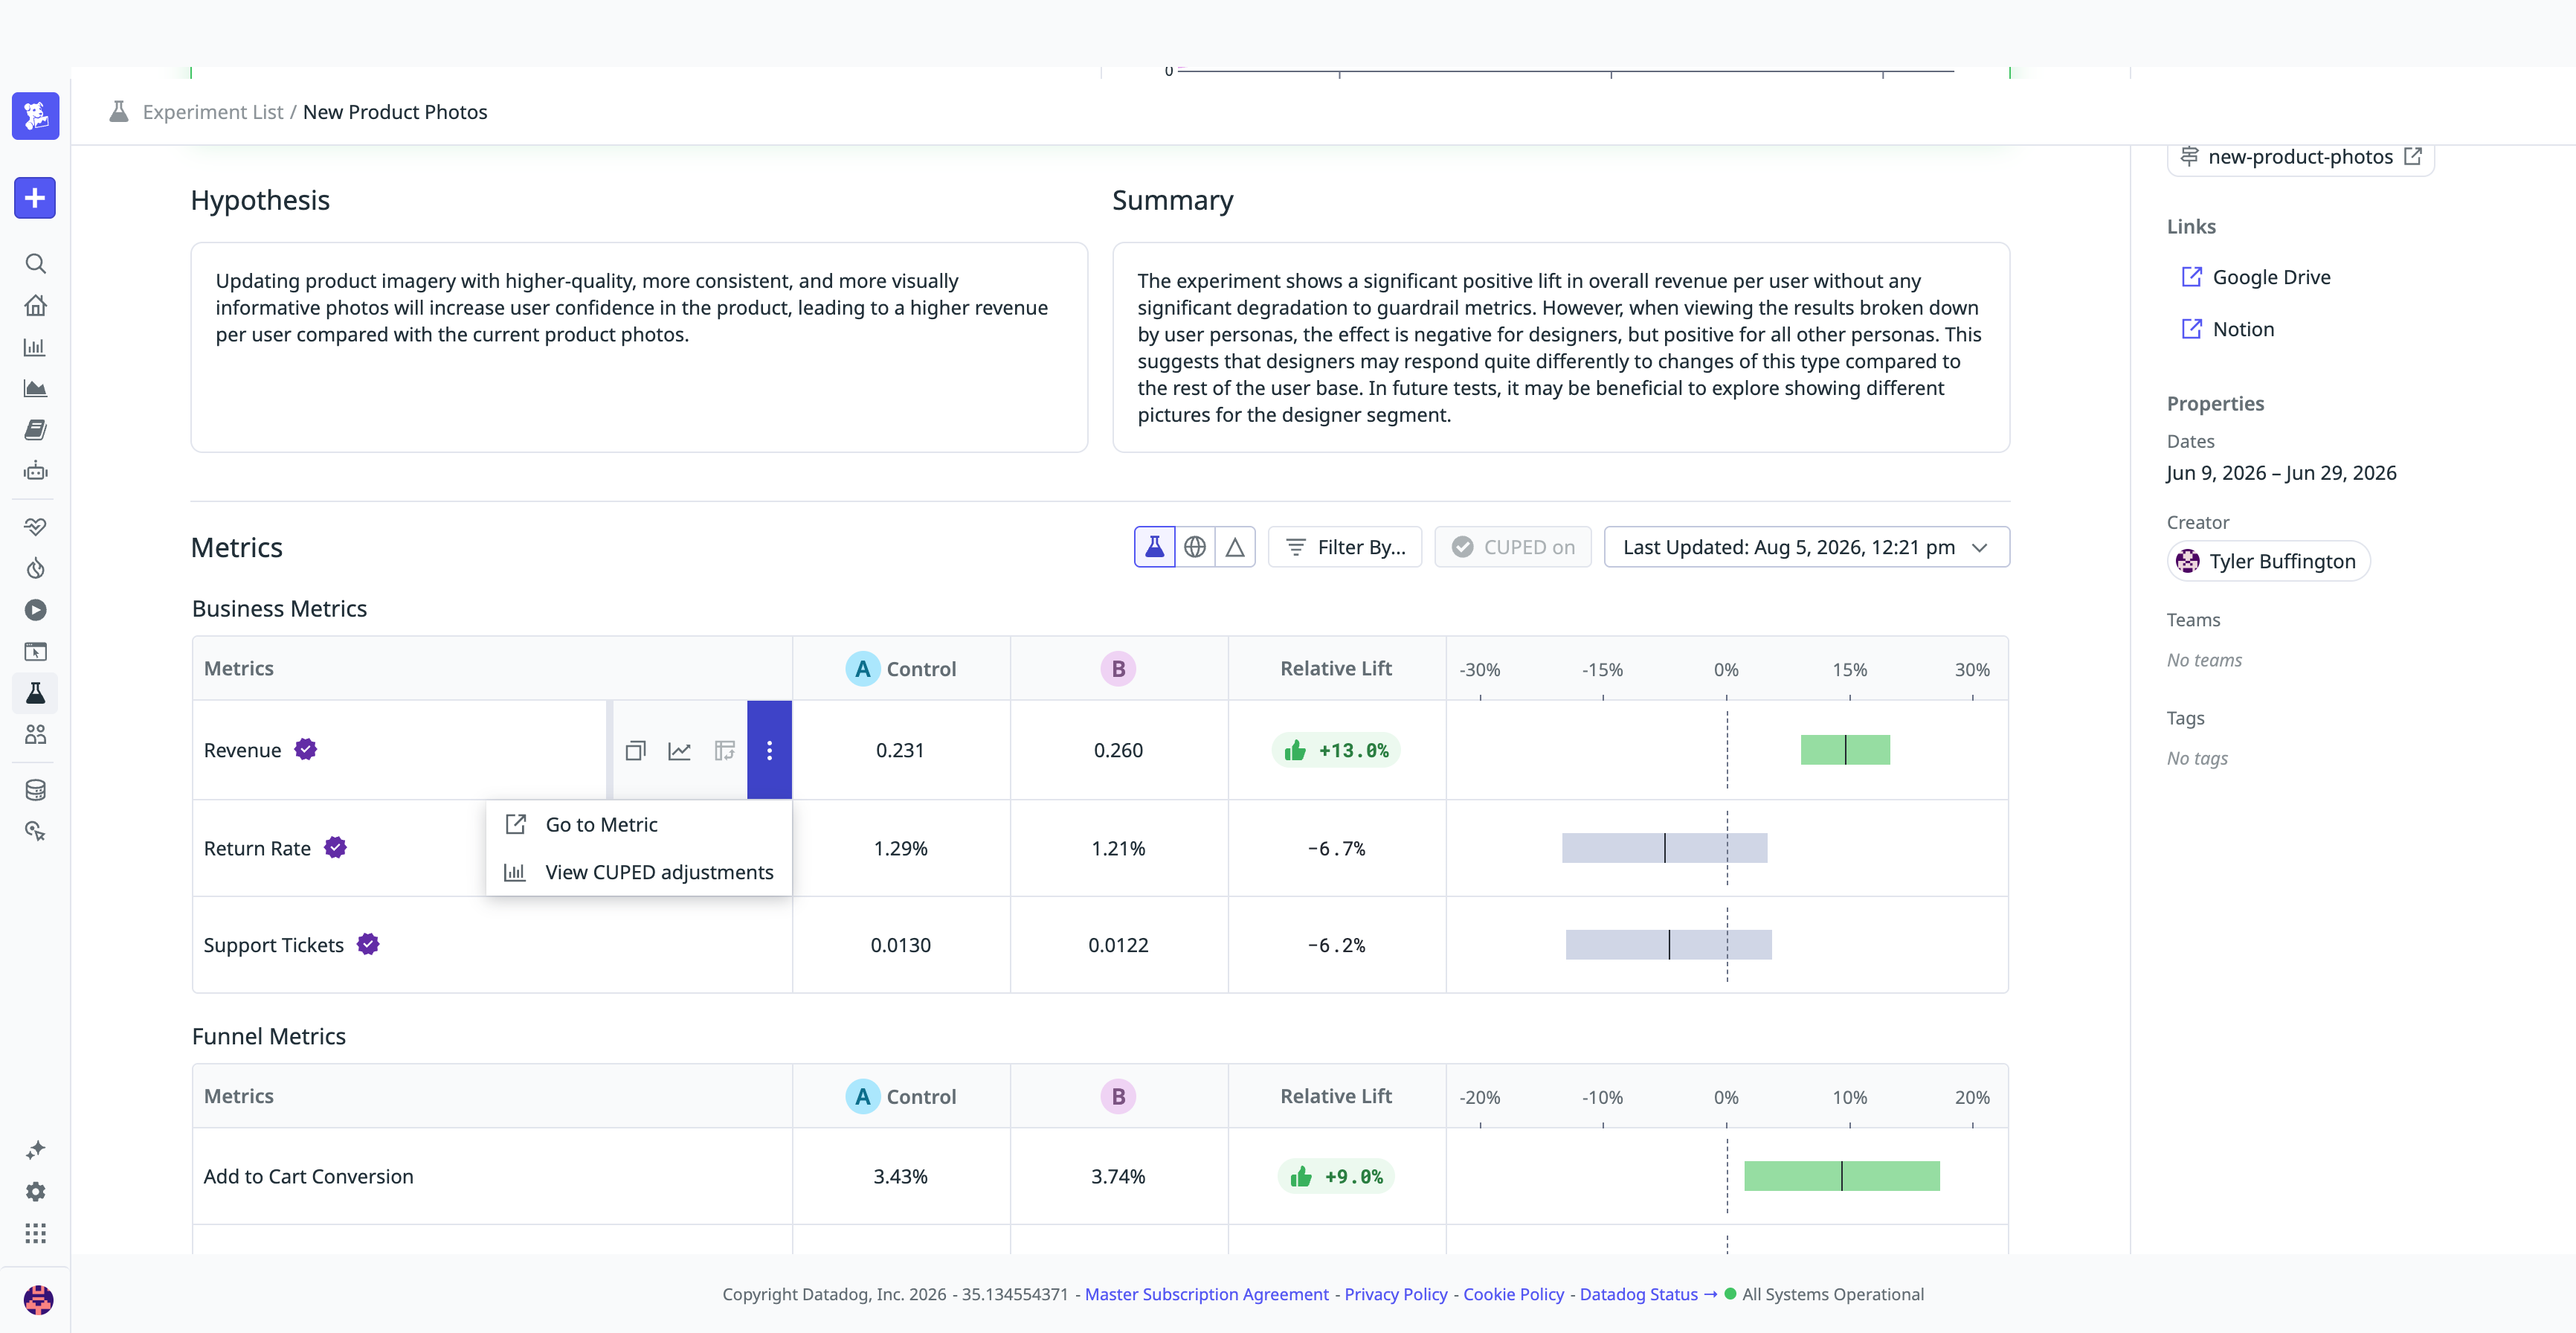Click the verified badge next to Revenue
The height and width of the screenshot is (1333, 2576).
click(x=306, y=749)
